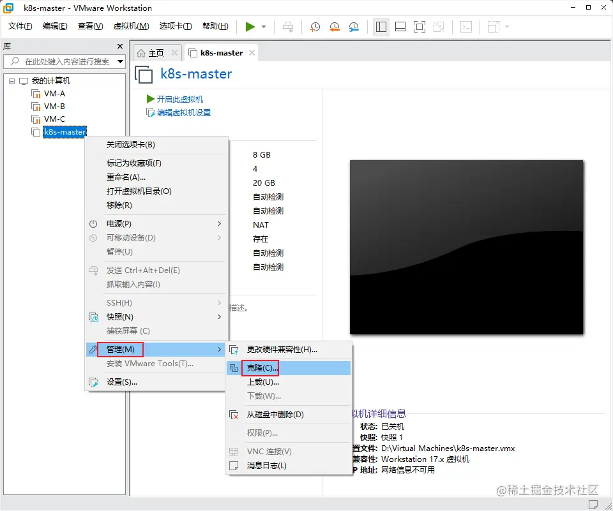Click the console view toolbar icon
Image resolution: width=613 pixels, height=511 pixels.
tap(466, 27)
